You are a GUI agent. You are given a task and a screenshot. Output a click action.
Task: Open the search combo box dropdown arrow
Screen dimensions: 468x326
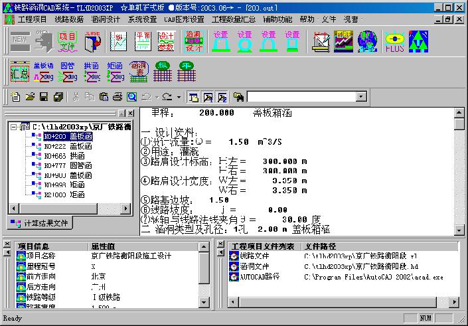(361, 97)
